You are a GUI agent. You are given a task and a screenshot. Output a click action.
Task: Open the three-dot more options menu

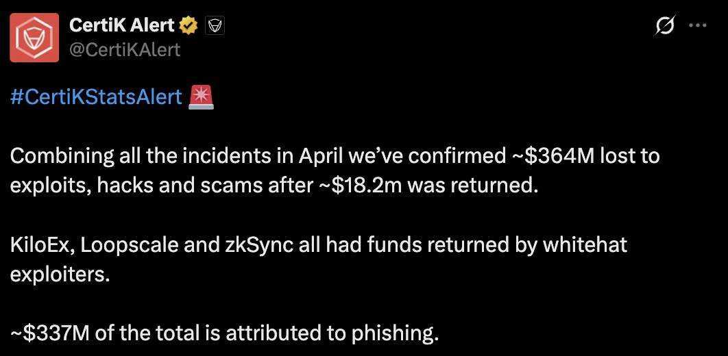coord(697,25)
